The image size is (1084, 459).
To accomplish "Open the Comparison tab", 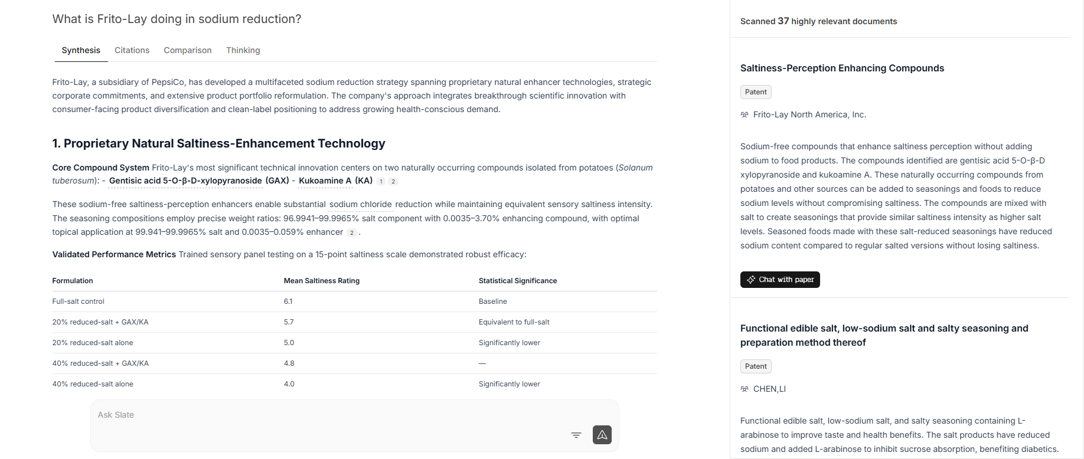I will coord(188,50).
